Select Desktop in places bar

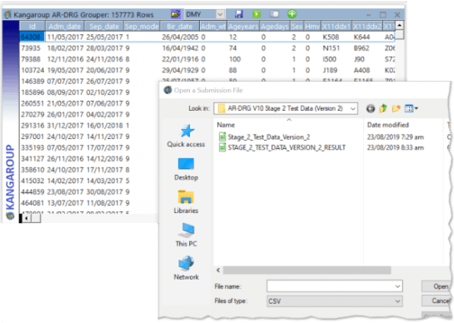click(186, 169)
